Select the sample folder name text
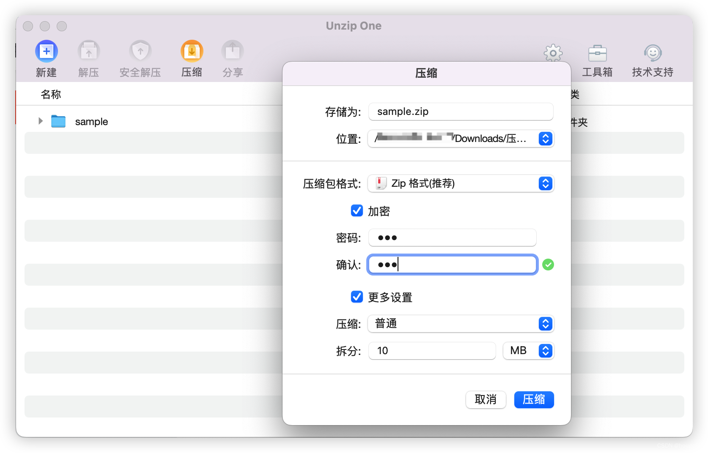Screen dimensions: 708x453 [91, 122]
